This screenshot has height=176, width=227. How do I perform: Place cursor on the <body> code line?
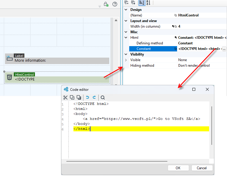click(x=80, y=114)
